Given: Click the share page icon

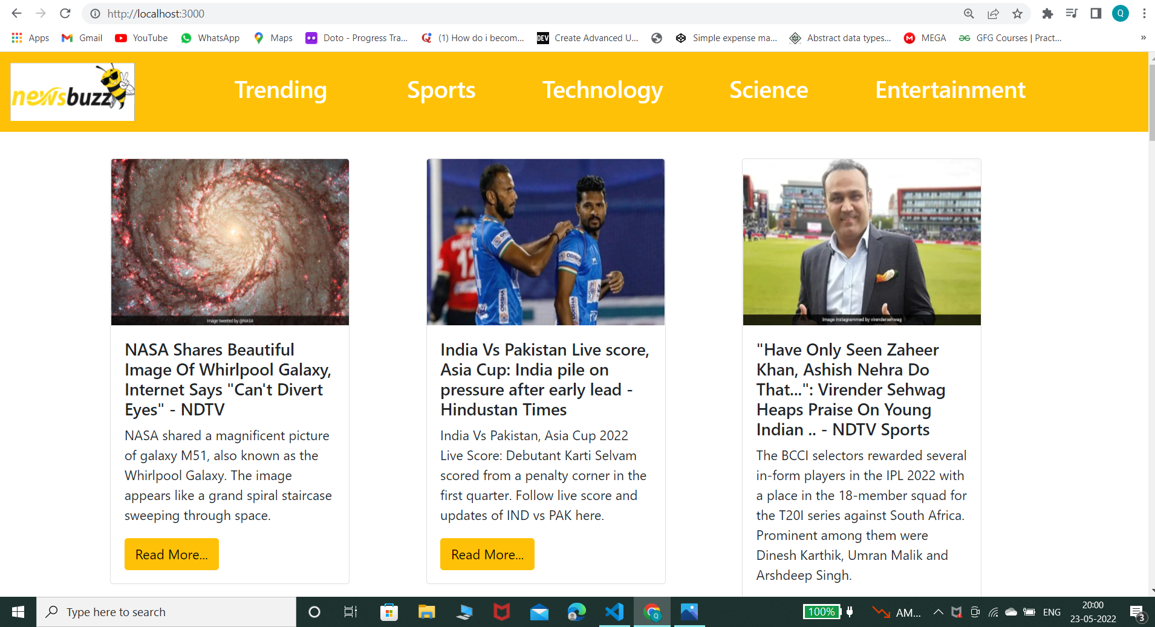Looking at the screenshot, I should pyautogui.click(x=993, y=13).
